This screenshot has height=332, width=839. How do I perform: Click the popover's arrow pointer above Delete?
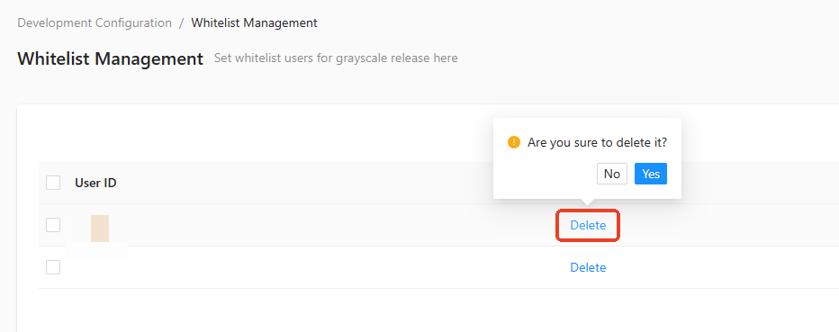587,202
